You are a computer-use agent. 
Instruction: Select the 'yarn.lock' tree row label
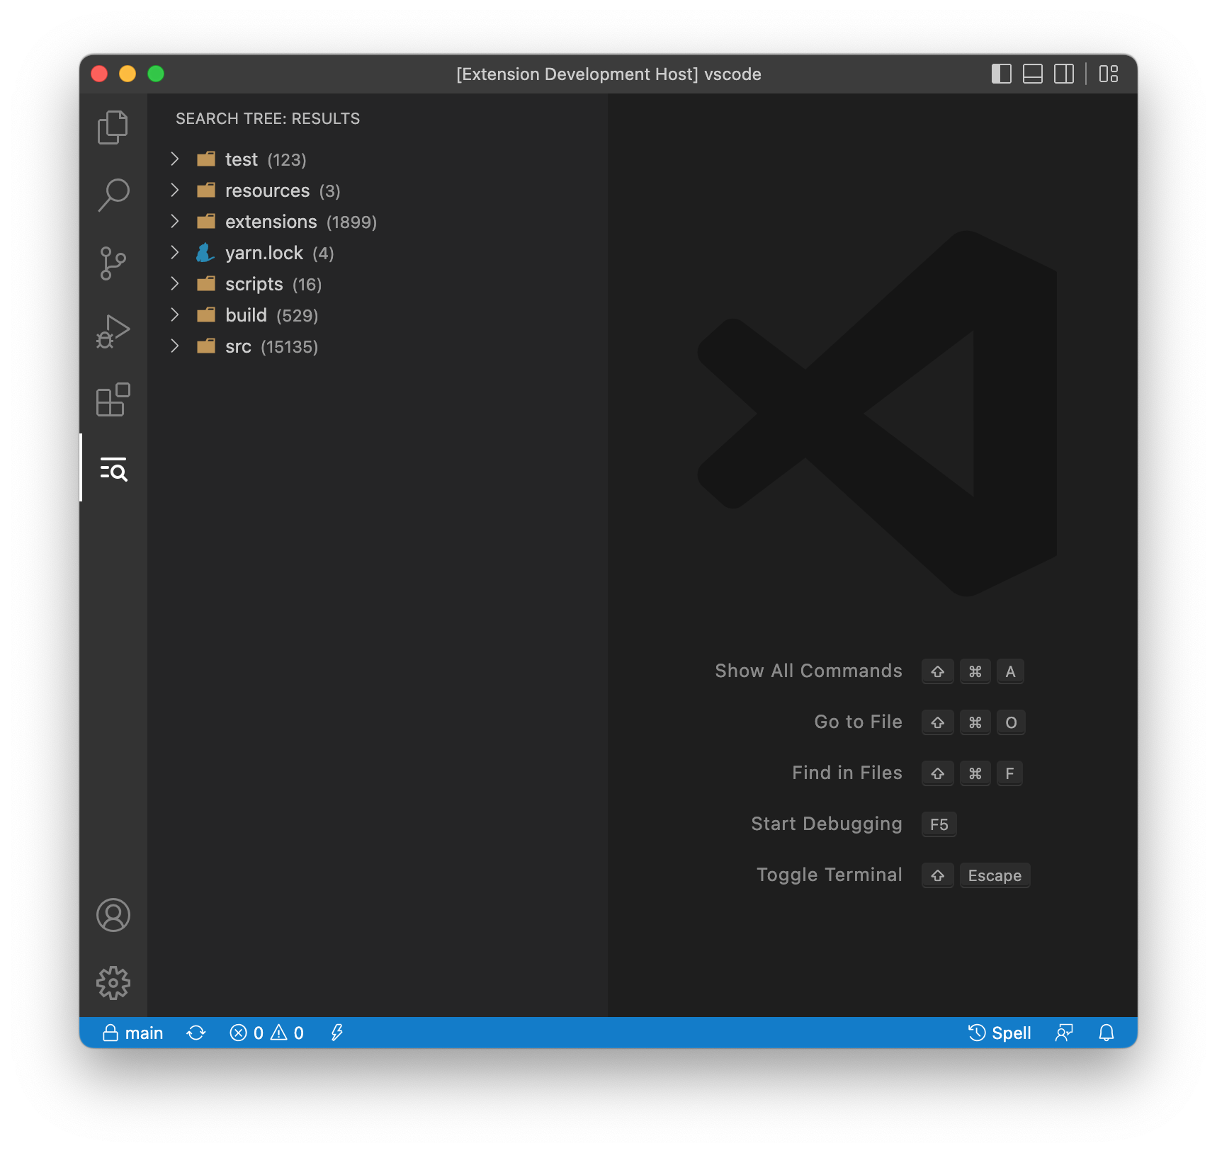[x=264, y=253]
